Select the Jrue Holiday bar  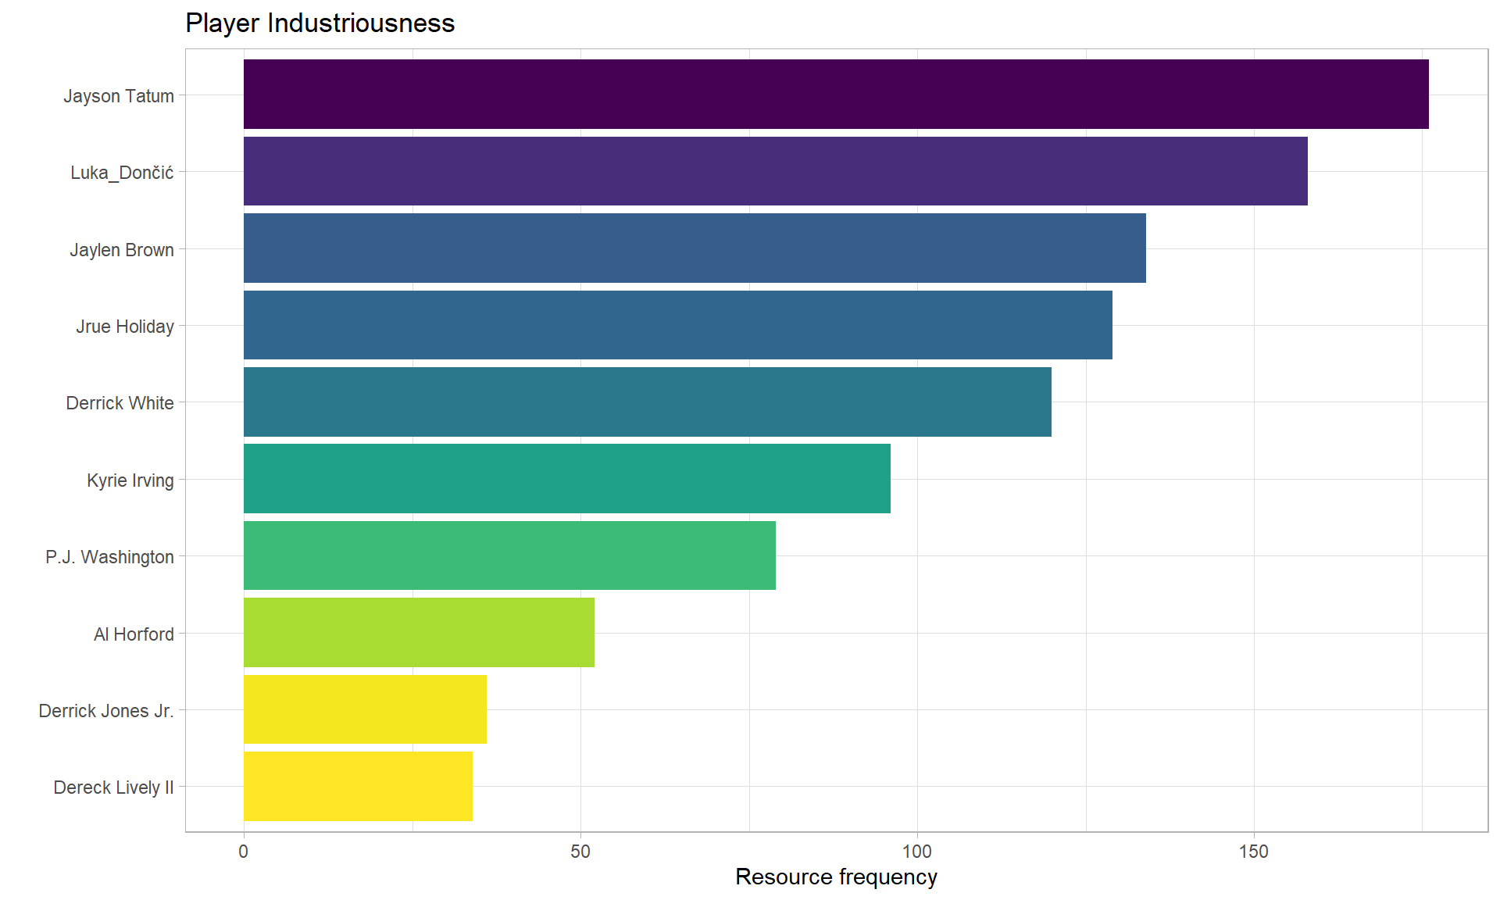point(678,325)
